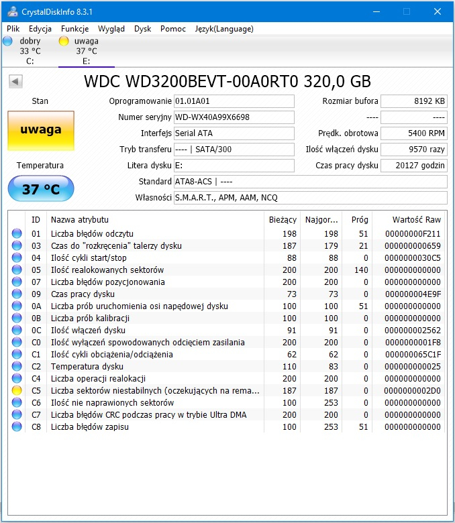455x523 pixels.
Task: Click the Bieżący column header
Action: [x=283, y=219]
